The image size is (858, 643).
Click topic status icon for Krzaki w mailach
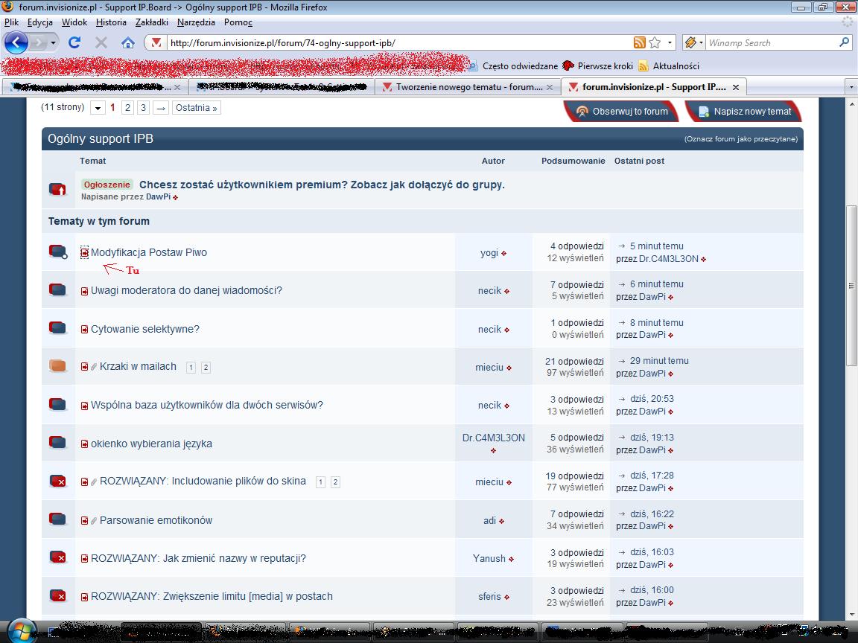[58, 366]
